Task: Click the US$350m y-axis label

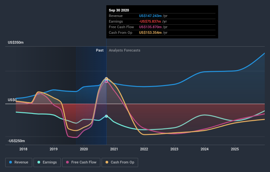Action: point(16,42)
